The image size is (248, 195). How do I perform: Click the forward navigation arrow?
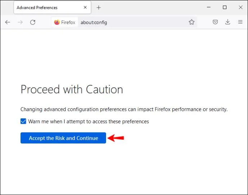click(20, 22)
